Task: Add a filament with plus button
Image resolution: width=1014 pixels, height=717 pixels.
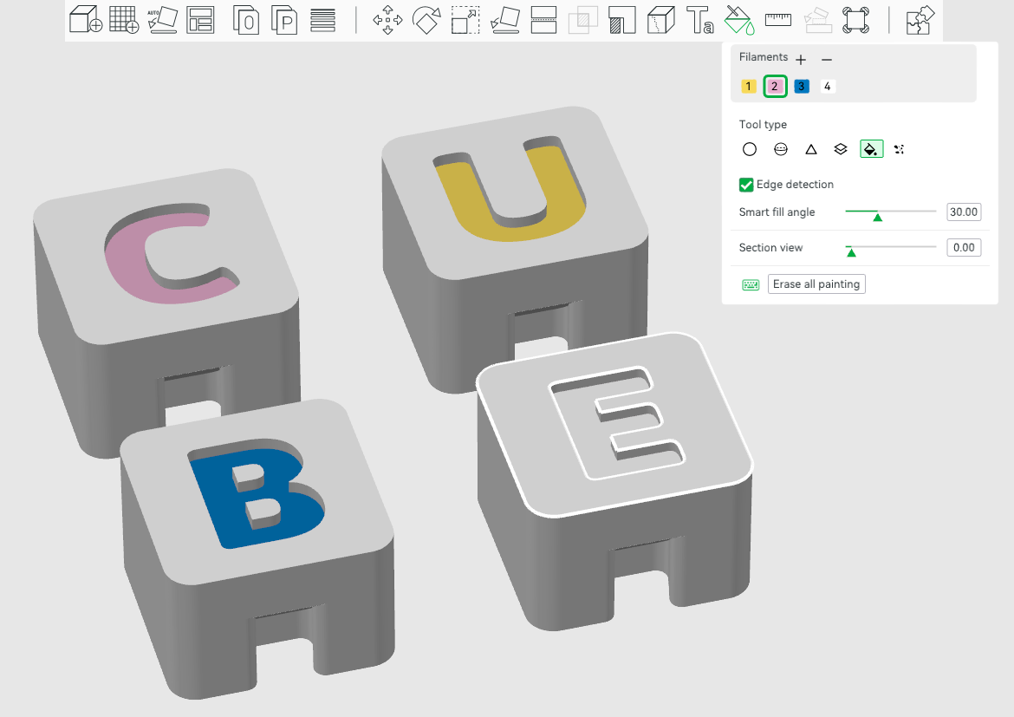Action: [801, 60]
